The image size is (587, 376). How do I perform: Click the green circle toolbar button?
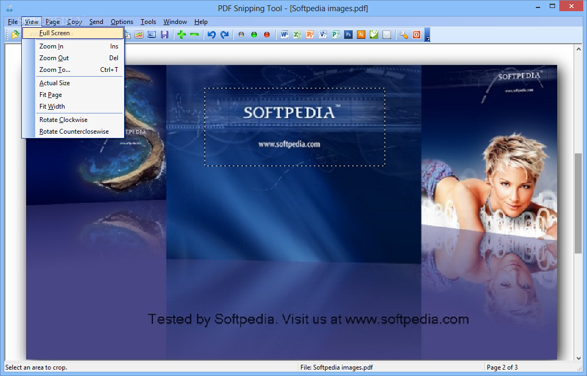pyautogui.click(x=254, y=35)
